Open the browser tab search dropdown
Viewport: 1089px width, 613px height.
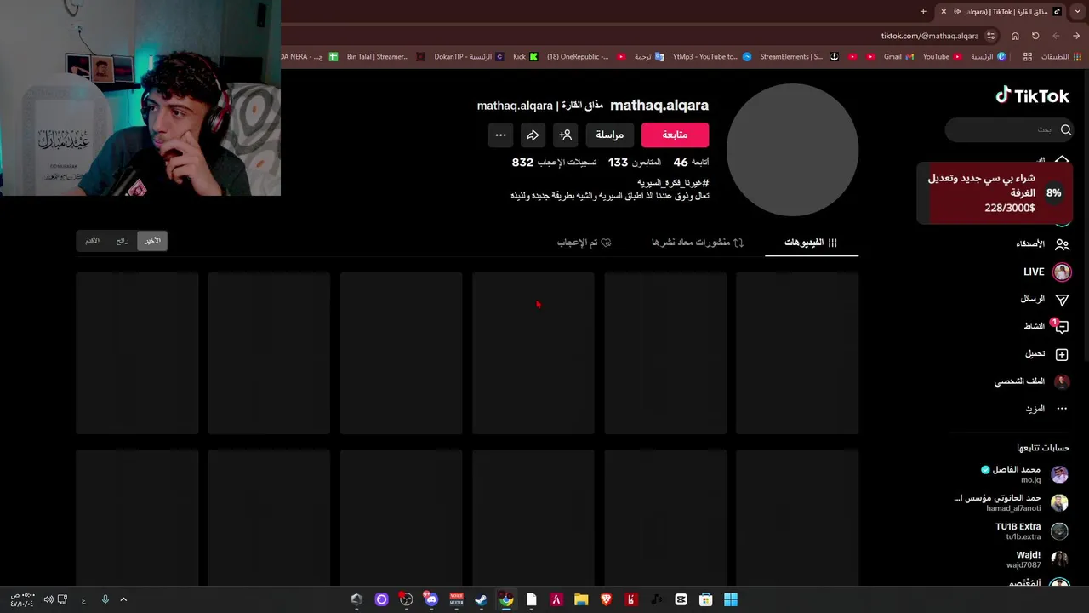pos(1076,11)
